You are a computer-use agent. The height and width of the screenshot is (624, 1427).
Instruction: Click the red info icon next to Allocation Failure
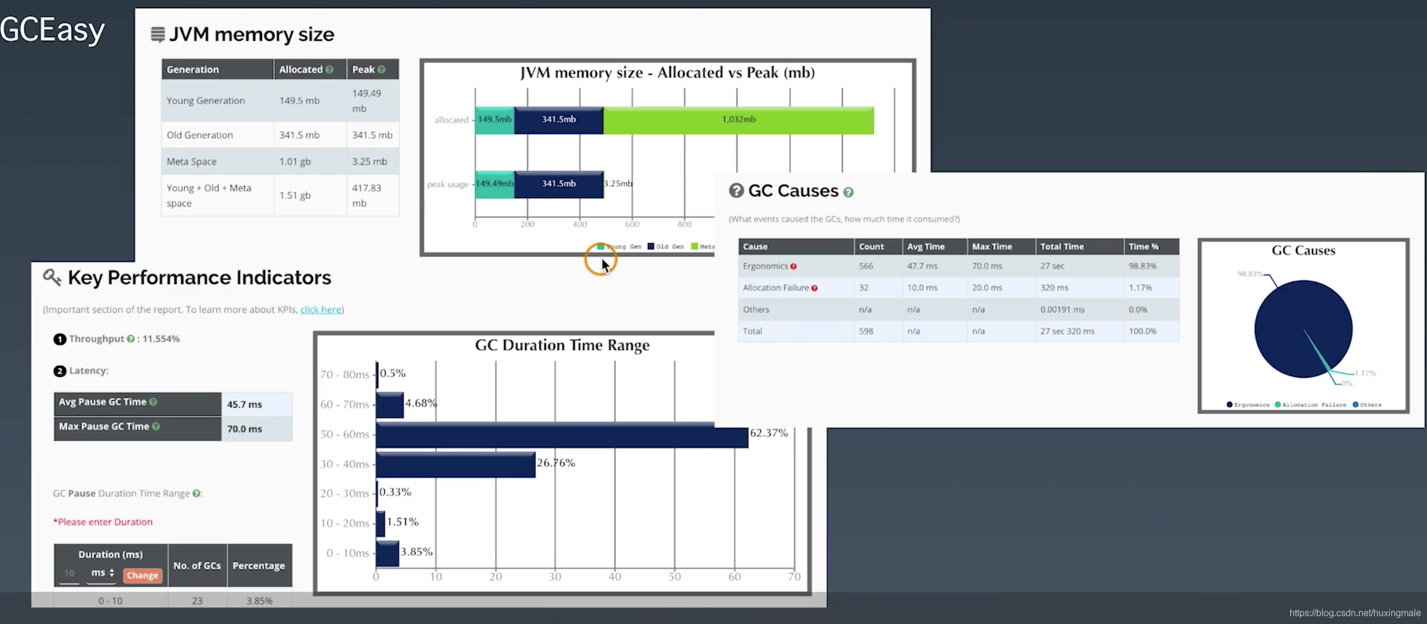tap(814, 288)
